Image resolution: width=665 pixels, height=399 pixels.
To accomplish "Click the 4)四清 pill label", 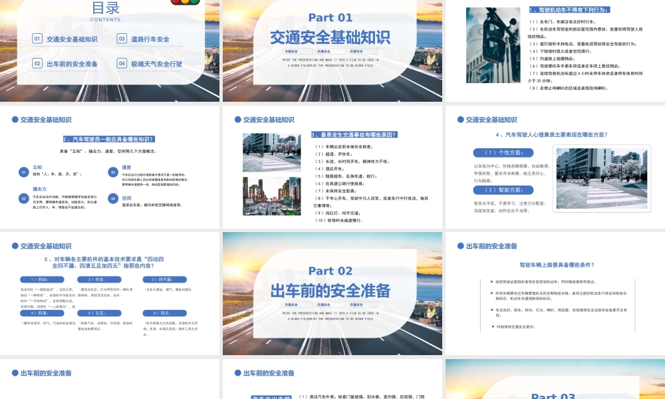I will coord(42,313).
